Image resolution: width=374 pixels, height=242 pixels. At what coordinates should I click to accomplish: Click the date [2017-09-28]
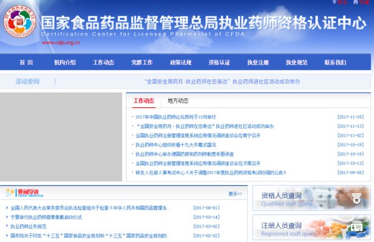point(350,173)
